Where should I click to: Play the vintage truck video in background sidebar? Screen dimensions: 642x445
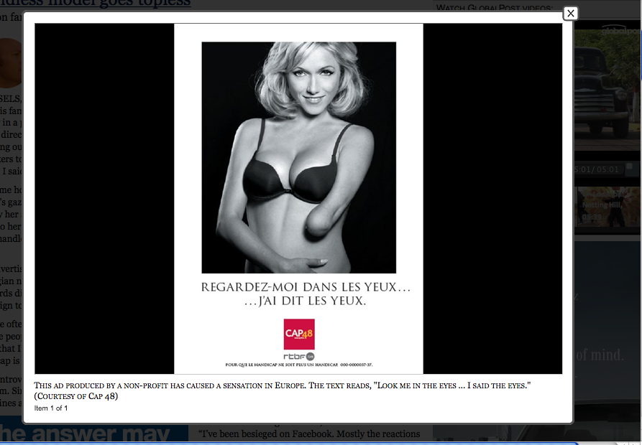[607, 90]
